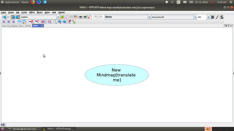
Task: Click the print icon
Action: tap(81, 17)
